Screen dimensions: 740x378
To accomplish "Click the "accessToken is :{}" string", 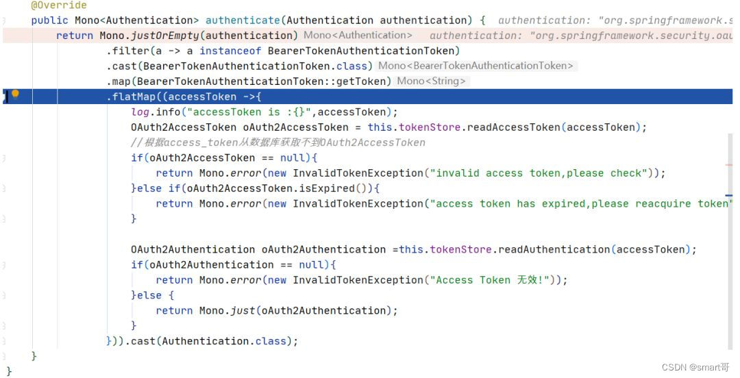I will coord(249,112).
